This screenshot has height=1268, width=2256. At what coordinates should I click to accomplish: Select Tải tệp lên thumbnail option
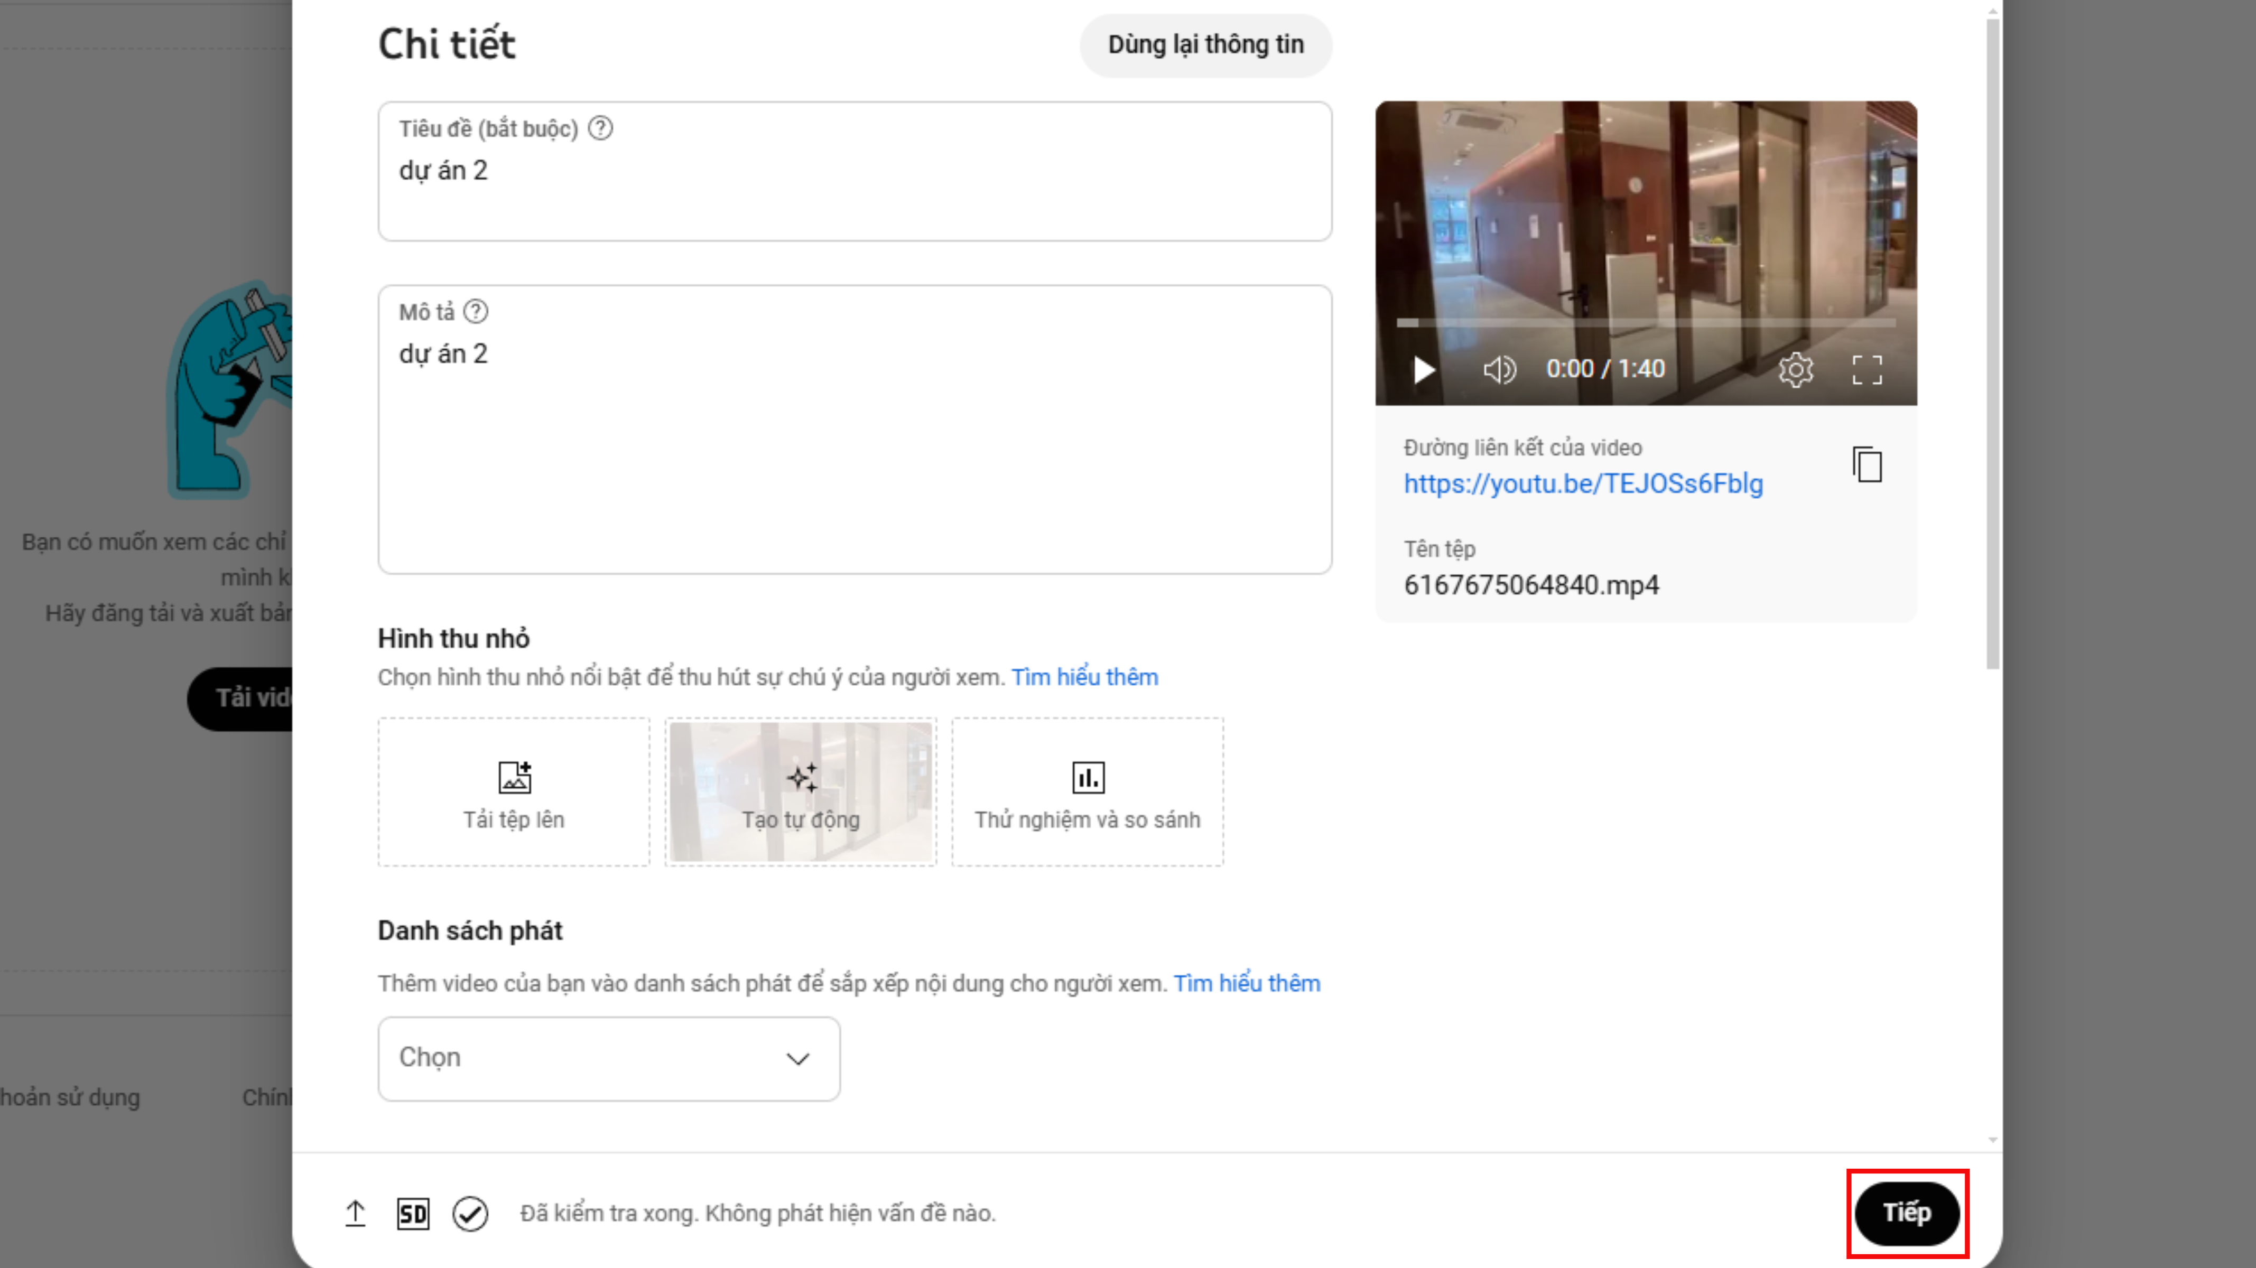pyautogui.click(x=513, y=791)
